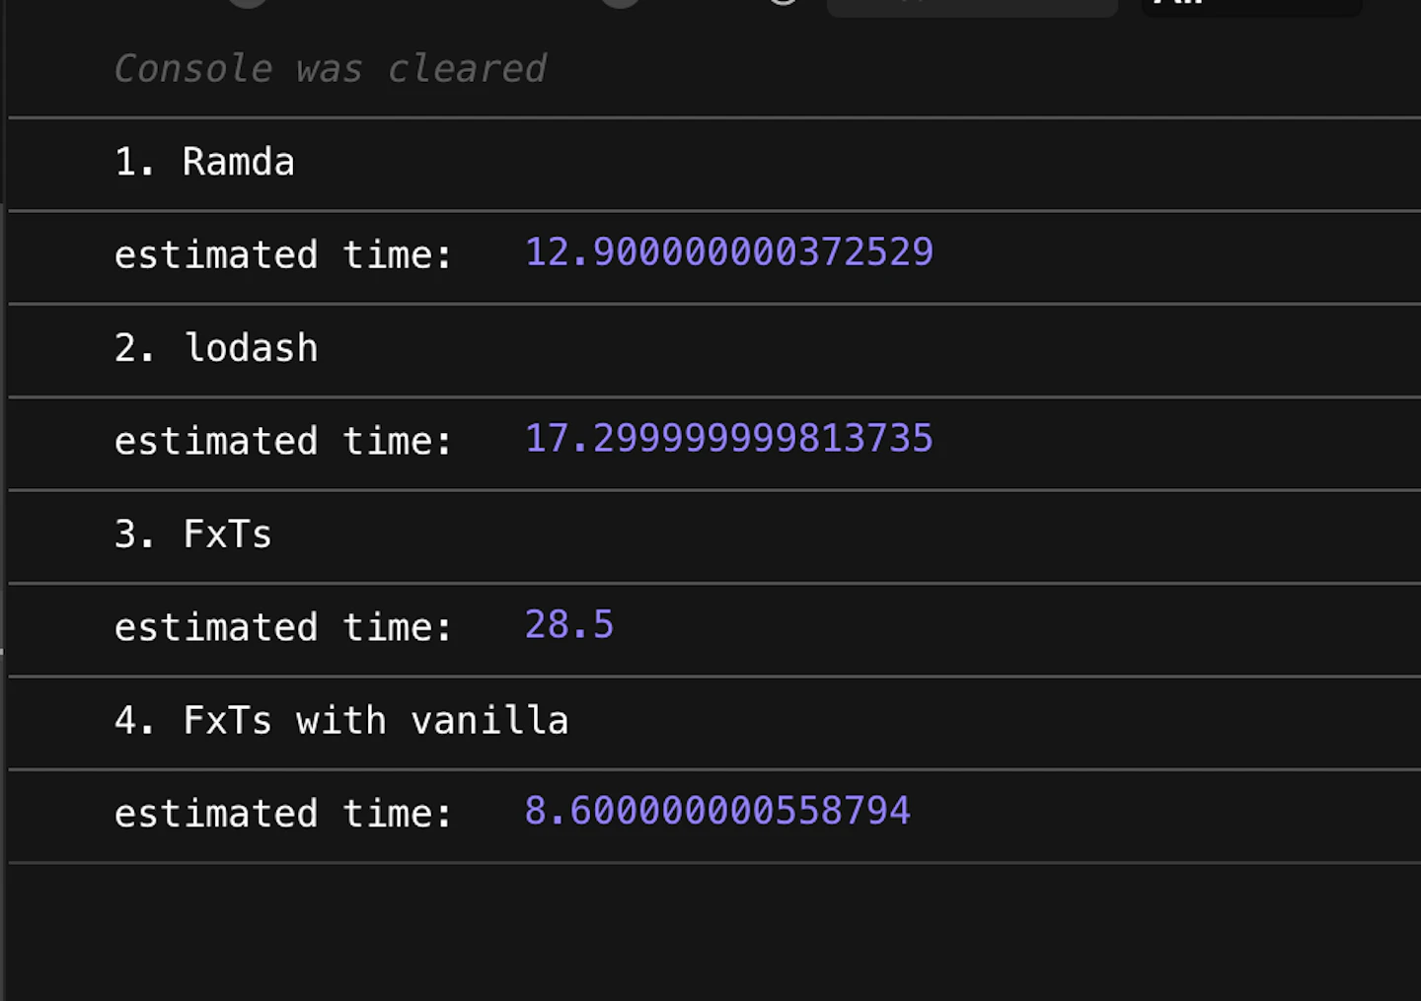1421x1001 pixels.
Task: Click the value 12.900000000372529
Action: 729,252
